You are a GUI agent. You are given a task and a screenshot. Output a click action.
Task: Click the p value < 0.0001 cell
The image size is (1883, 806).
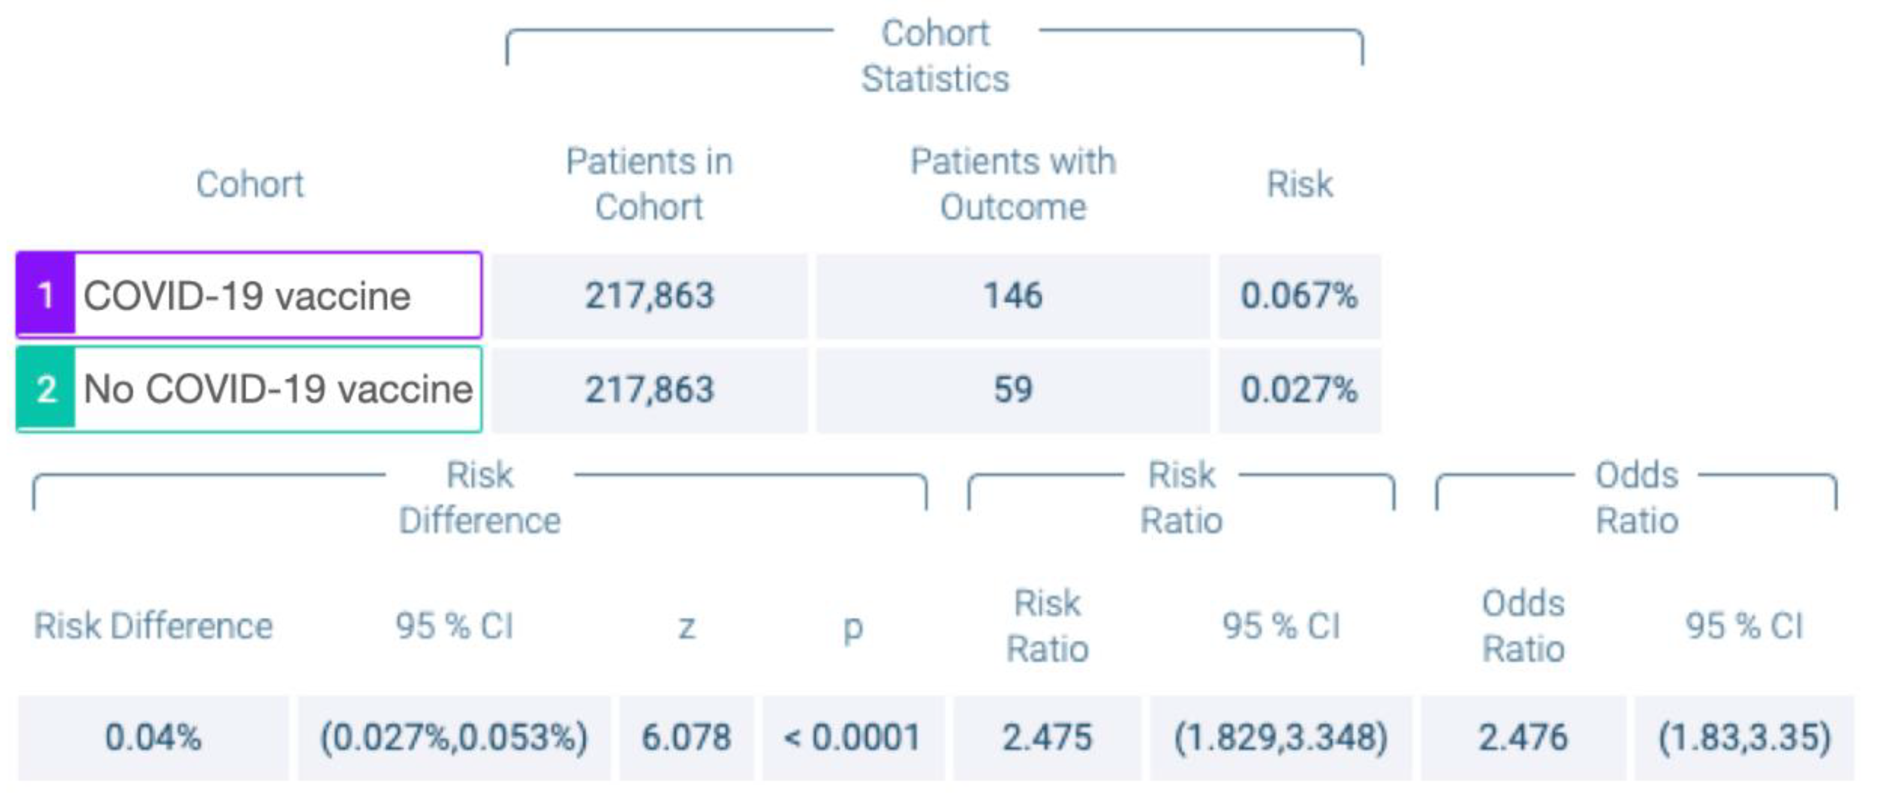coord(852,738)
